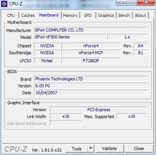
Task: Select the southbridge name nForce4 MCP
Action: pyautogui.click(x=91, y=53)
